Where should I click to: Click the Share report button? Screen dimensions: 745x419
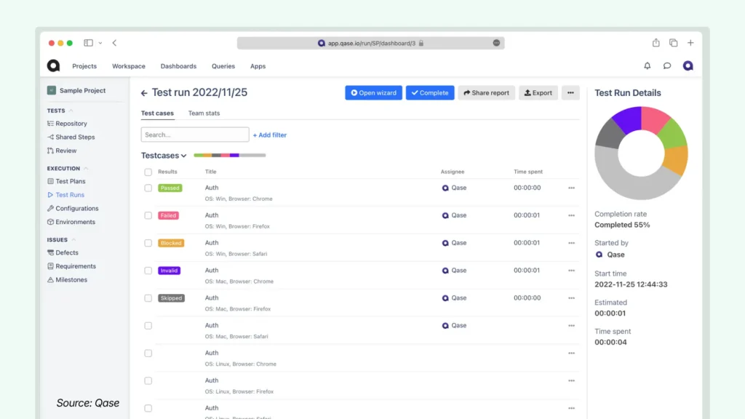(x=486, y=92)
